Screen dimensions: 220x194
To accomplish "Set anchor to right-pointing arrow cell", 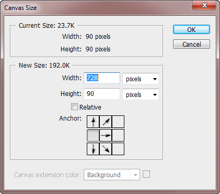I will 106,135.
